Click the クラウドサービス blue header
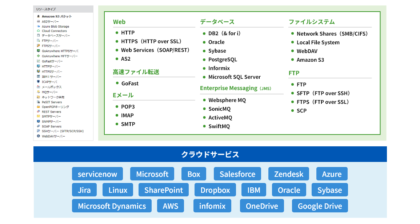The height and width of the screenshot is (224, 420). [210, 154]
